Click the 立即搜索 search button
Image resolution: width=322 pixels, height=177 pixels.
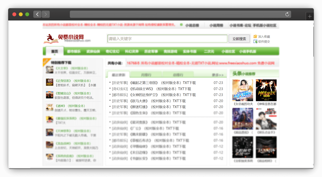(x=239, y=39)
